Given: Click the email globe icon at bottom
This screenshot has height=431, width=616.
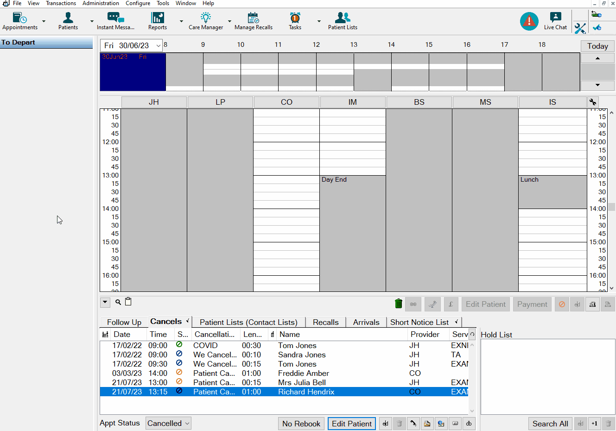Looking at the screenshot, I should click(x=441, y=424).
